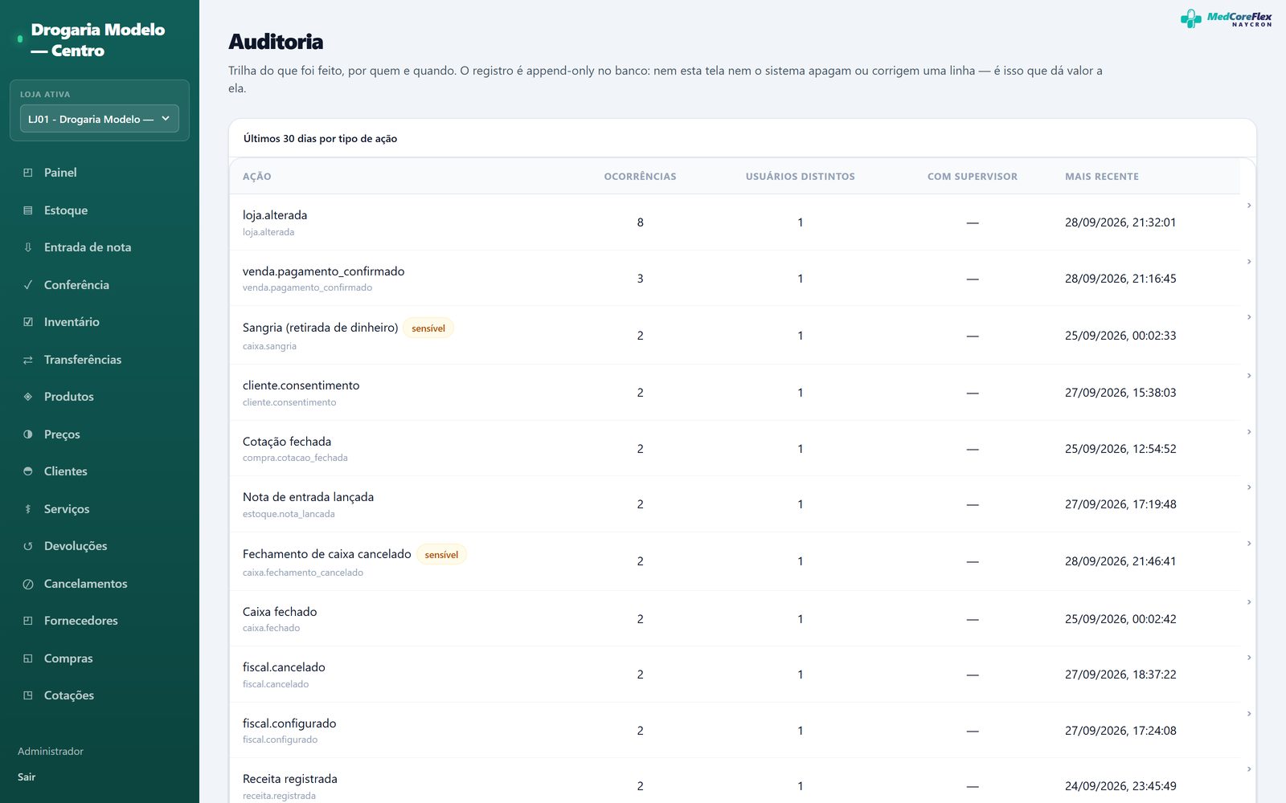Sort by the Ocorrências column header

point(640,177)
